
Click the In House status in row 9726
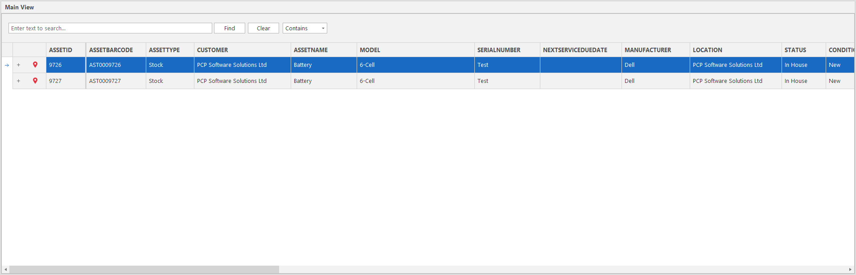coord(803,65)
